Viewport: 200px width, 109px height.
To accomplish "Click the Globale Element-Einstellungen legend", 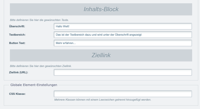I will click(34, 85).
